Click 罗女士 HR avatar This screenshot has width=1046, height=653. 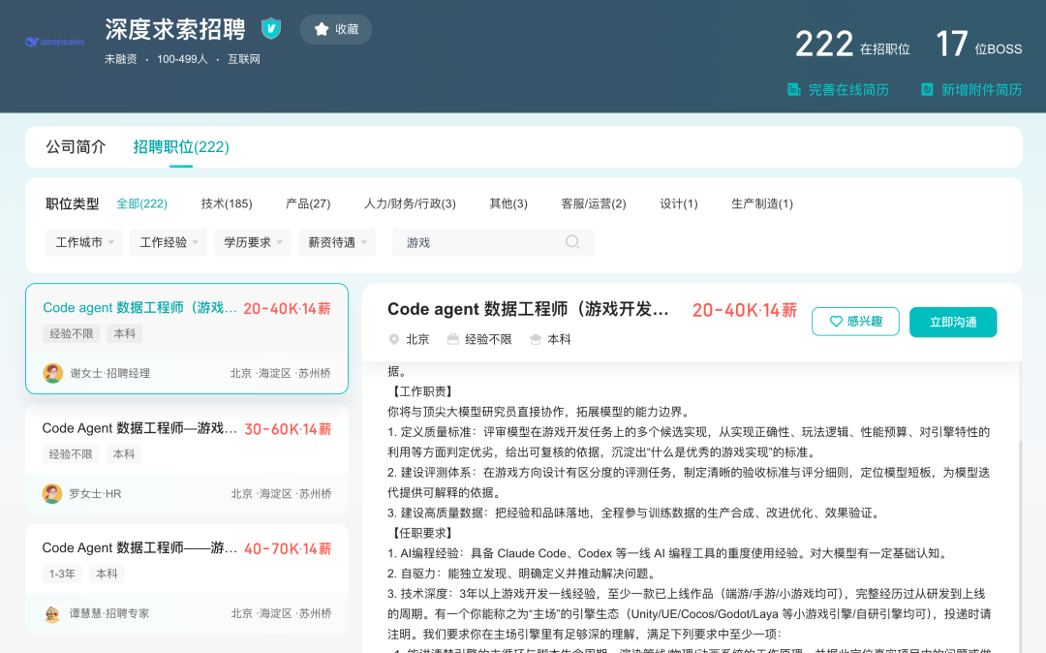[52, 493]
